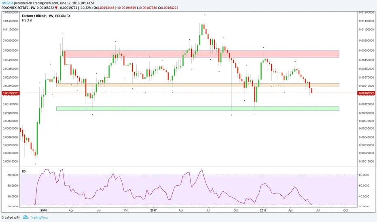This screenshot has width=377, height=222.
Task: Click 60.0000 on the right RSI axis
Action: [364, 186]
